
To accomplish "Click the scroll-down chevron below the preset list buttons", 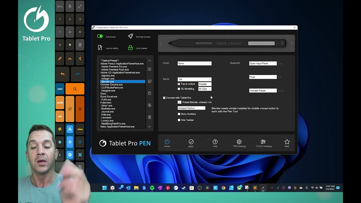I will coord(149,127).
